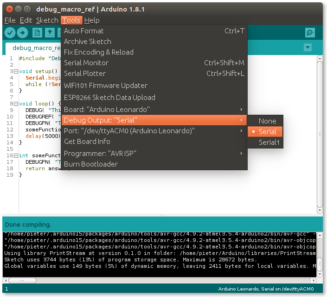This screenshot has height=297, width=327.
Task: Choose Fix Encoding & Reload
Action: [154, 52]
